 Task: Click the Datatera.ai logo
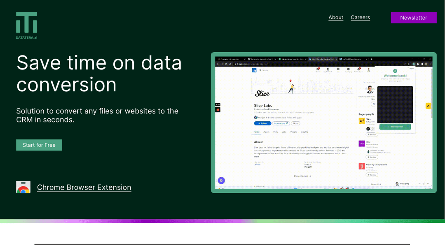(x=26, y=25)
